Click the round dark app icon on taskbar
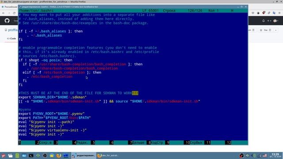This screenshot has width=283, height=159. [x=45, y=155]
